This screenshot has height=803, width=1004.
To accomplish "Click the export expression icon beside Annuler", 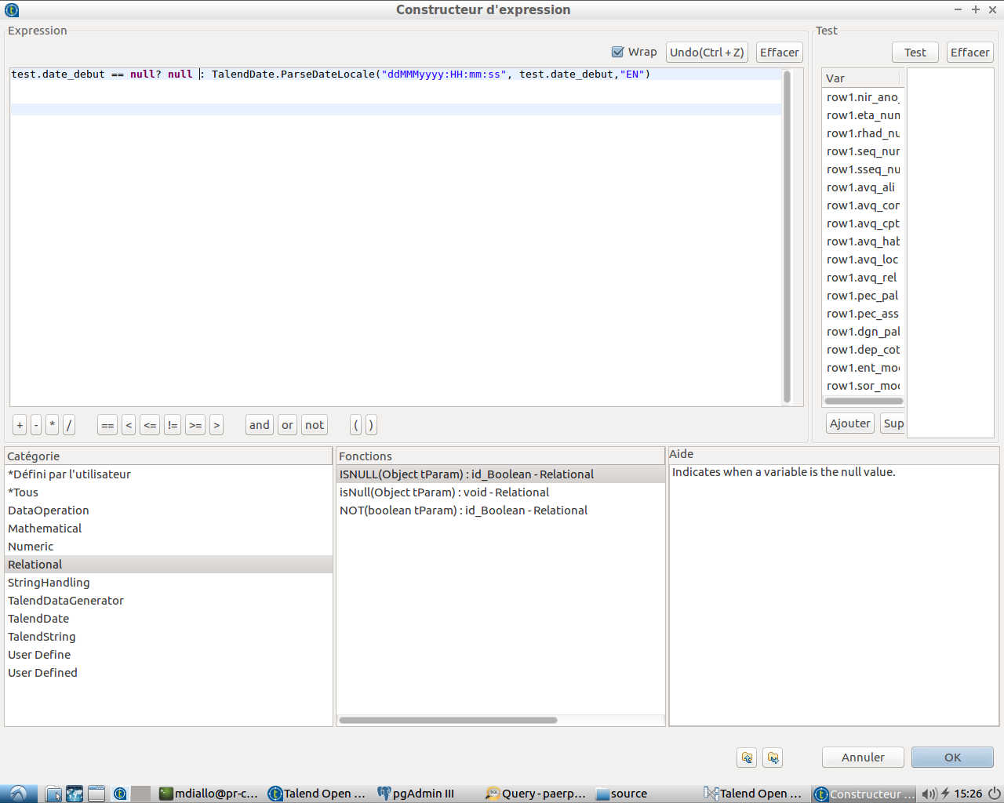I will [773, 758].
